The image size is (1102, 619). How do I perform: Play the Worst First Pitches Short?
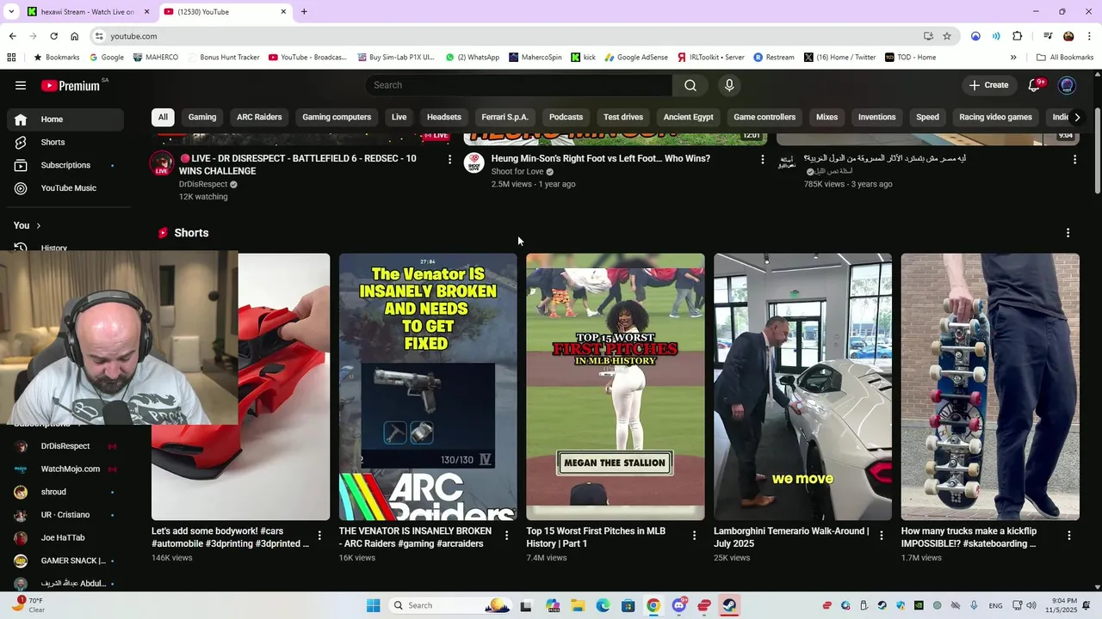coord(616,387)
